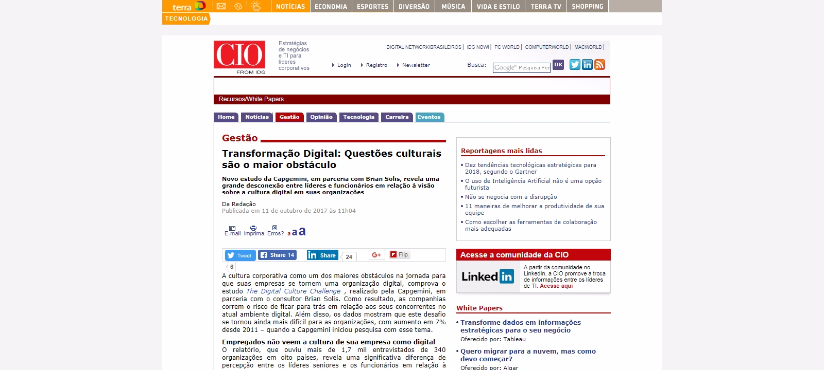Click the LinkedIn share count 24
824x370 pixels.
349,257
